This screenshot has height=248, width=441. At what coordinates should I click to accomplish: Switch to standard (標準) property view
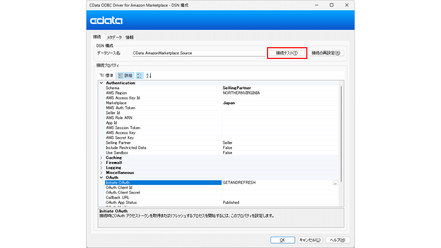(106, 75)
